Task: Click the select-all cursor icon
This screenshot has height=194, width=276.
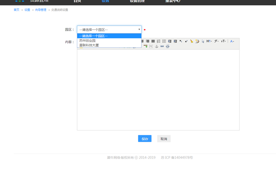Action: 203,41
